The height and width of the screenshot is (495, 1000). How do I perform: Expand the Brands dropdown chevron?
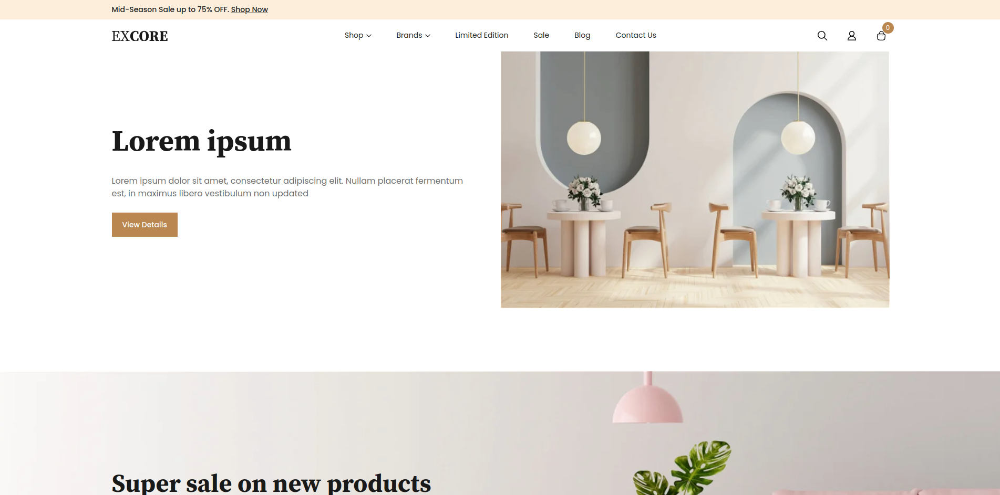click(x=428, y=36)
